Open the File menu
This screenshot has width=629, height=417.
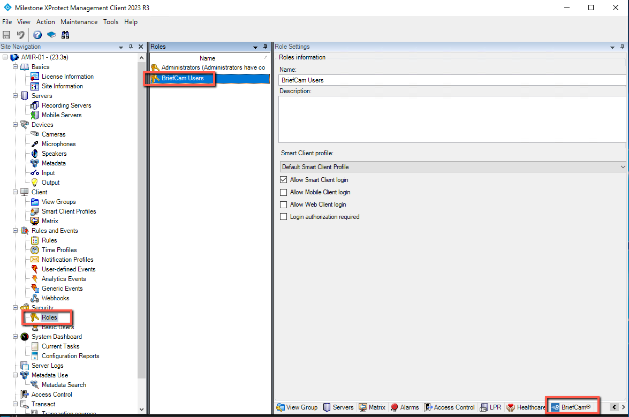[x=7, y=21]
